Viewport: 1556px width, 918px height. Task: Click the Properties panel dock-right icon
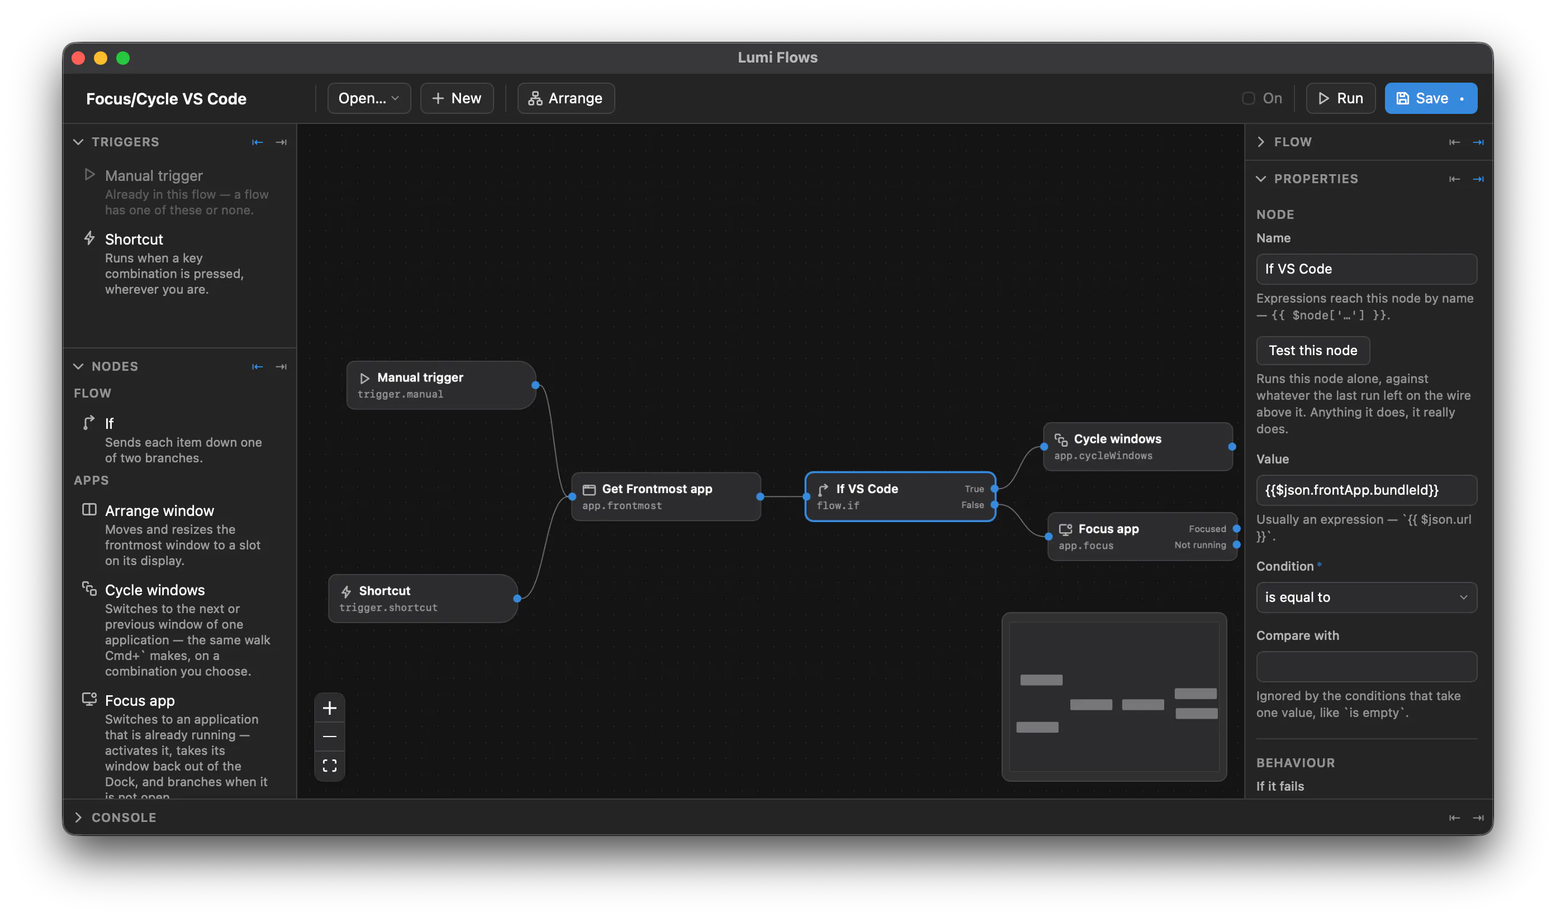(x=1478, y=179)
